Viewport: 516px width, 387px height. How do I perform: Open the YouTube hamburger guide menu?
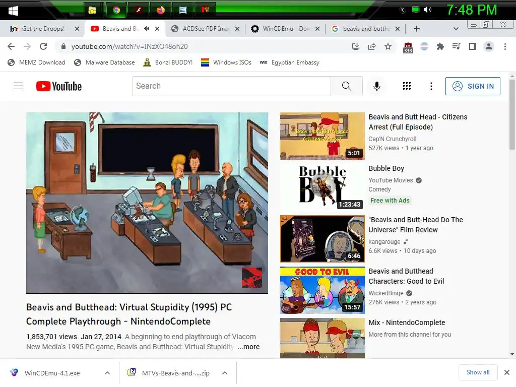point(18,86)
